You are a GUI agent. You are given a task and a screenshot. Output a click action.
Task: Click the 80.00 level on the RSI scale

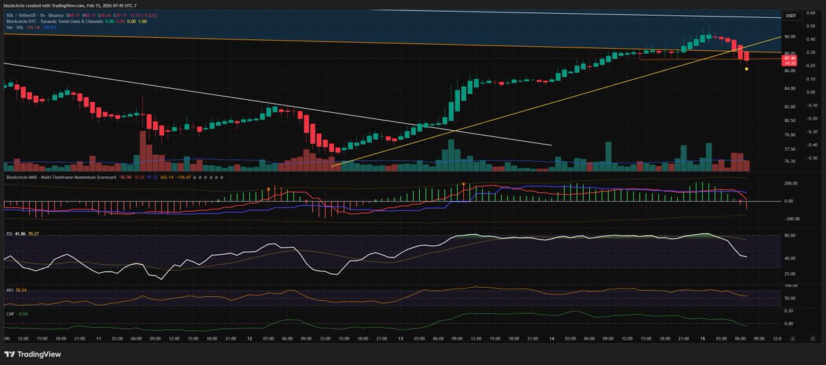pyautogui.click(x=790, y=236)
